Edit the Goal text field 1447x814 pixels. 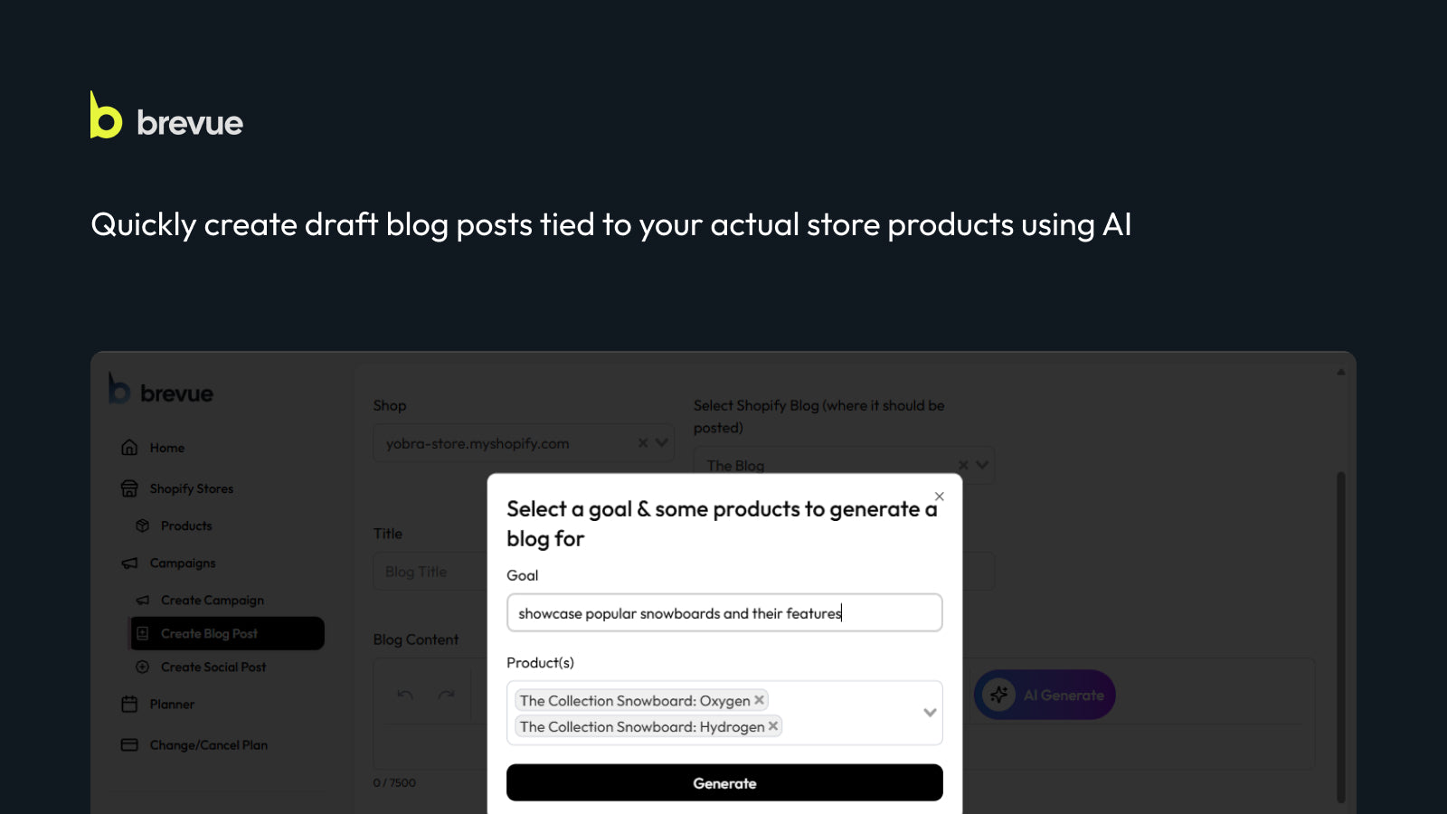coord(723,612)
